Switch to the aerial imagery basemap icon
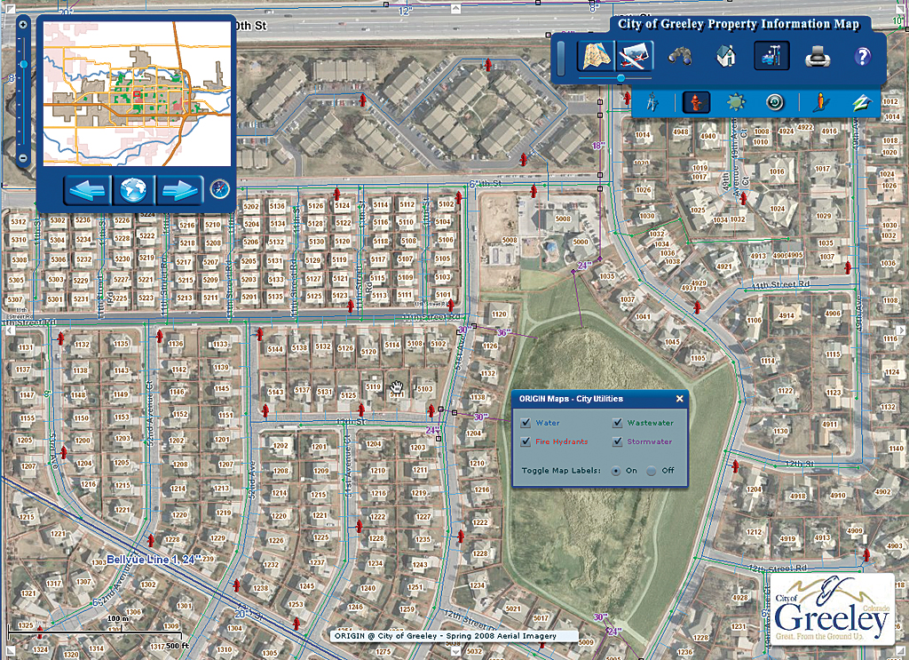 (x=634, y=56)
